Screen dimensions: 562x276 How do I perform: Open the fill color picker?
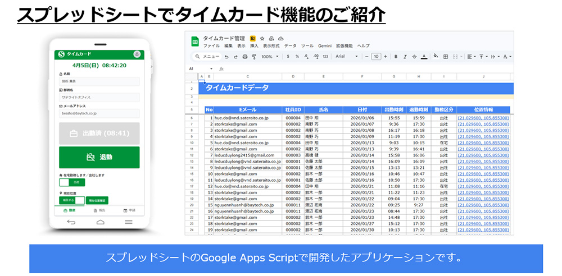[x=436, y=57]
